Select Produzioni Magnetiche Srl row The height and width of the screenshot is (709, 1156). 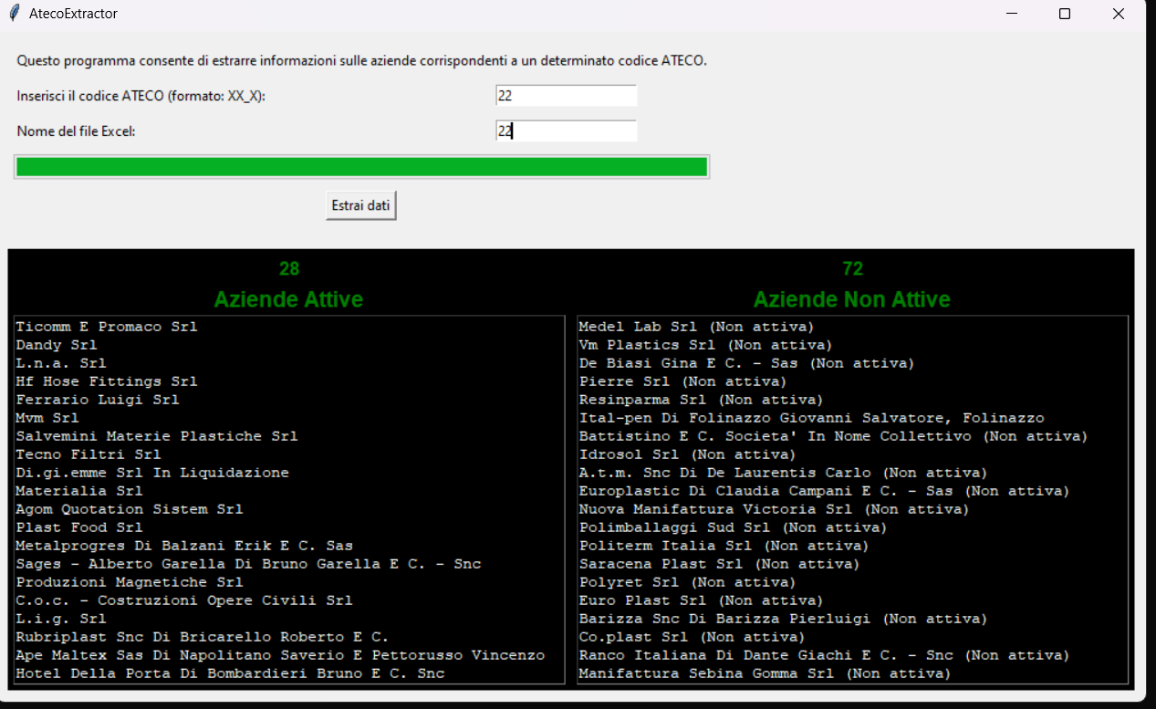tap(289, 582)
